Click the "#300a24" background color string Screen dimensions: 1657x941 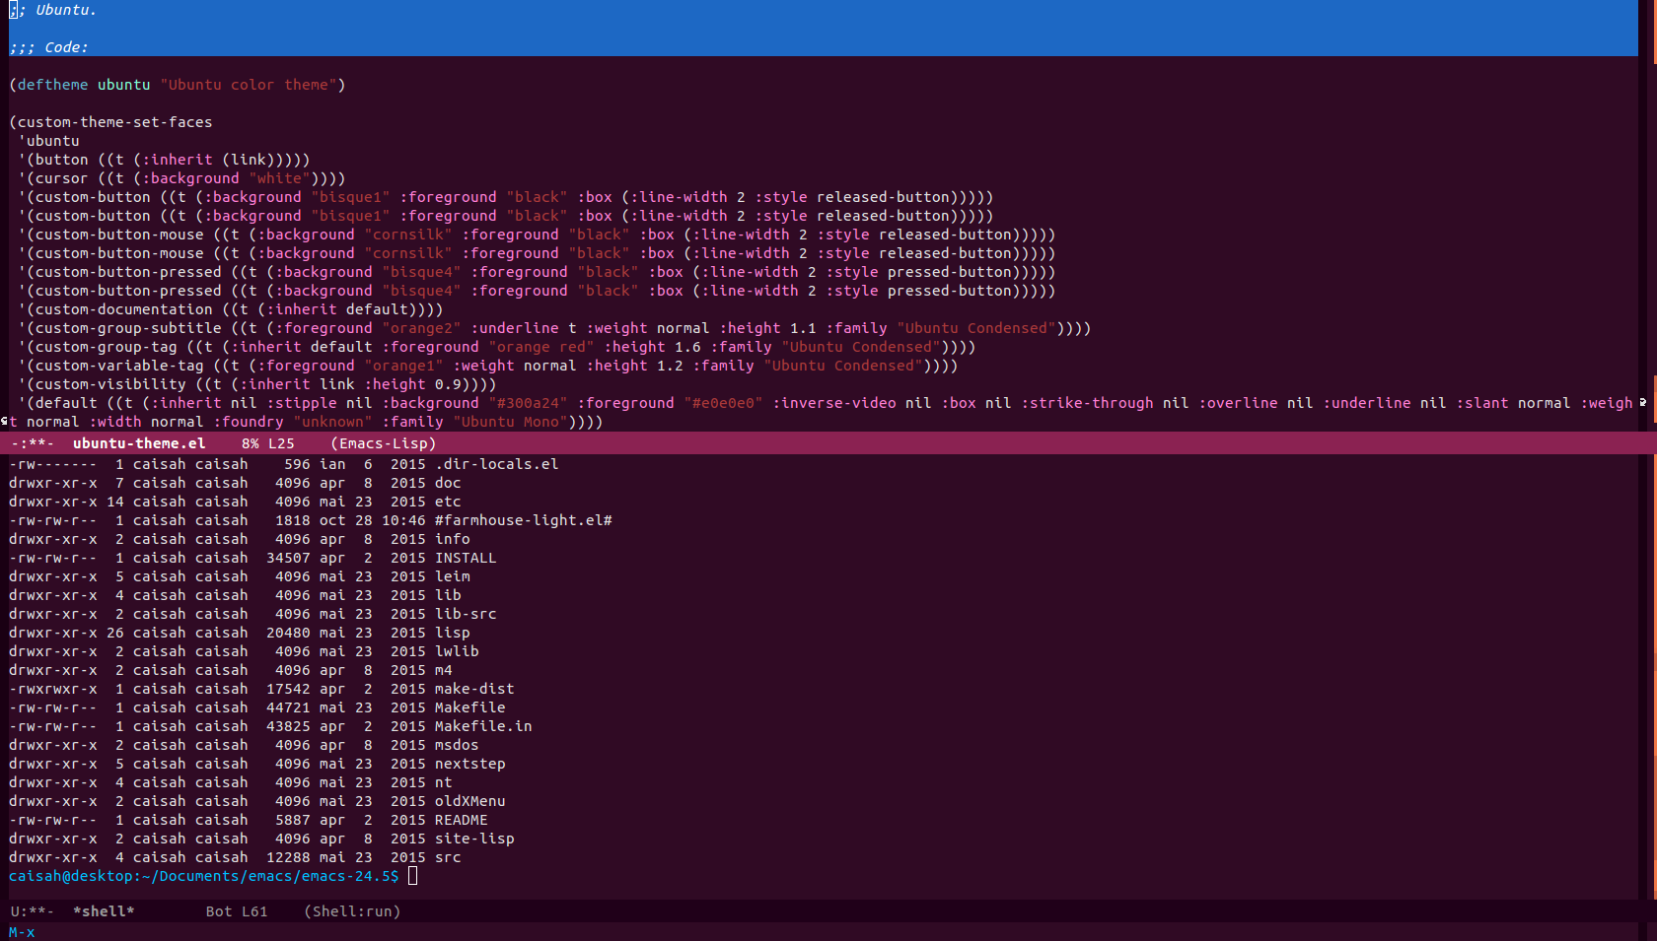(x=528, y=403)
